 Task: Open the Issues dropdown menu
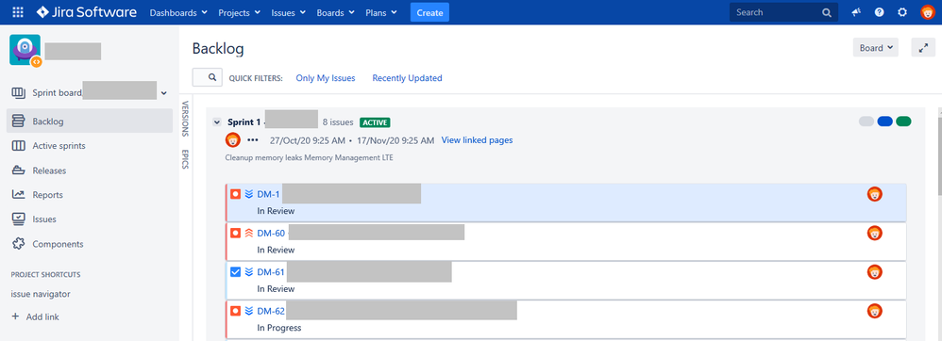tap(289, 12)
